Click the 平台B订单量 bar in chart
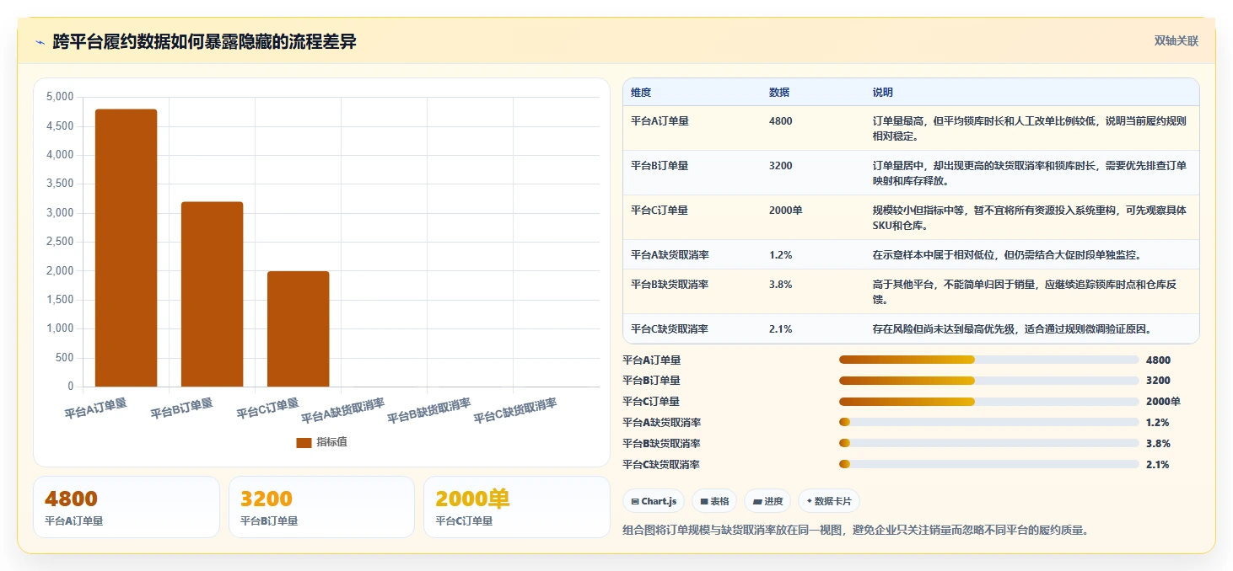 212,294
